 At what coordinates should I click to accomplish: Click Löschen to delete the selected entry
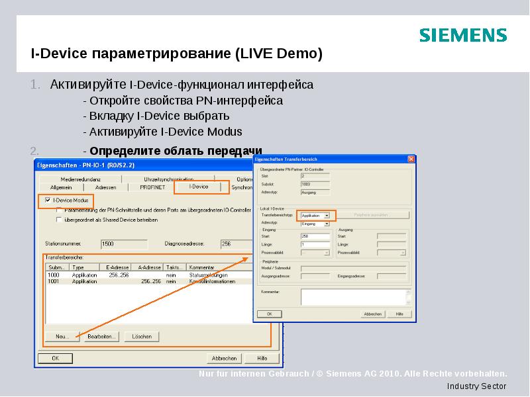pyautogui.click(x=142, y=337)
